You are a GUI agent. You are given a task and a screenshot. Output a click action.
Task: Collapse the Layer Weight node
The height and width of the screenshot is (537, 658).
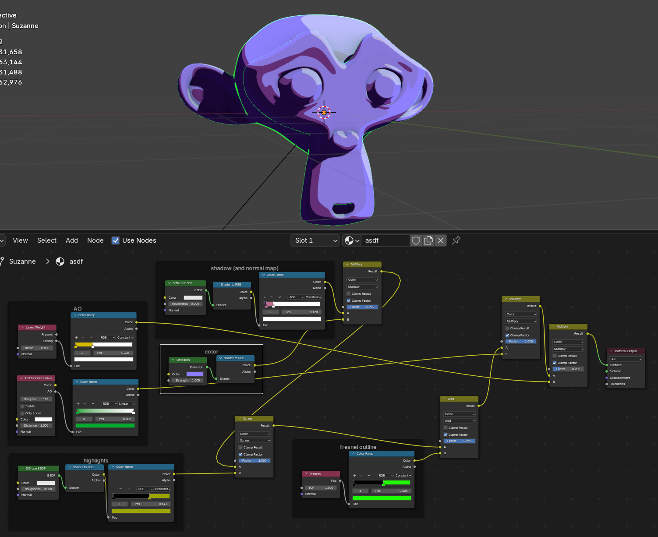22,327
